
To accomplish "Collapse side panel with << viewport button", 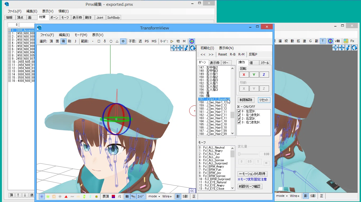I will 192,191.
